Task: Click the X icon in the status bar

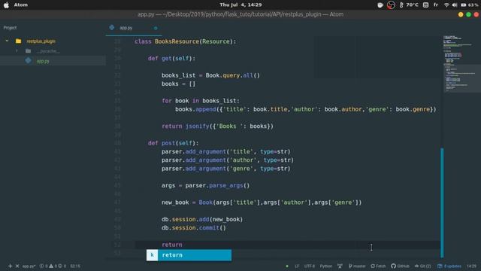Action: [17, 266]
